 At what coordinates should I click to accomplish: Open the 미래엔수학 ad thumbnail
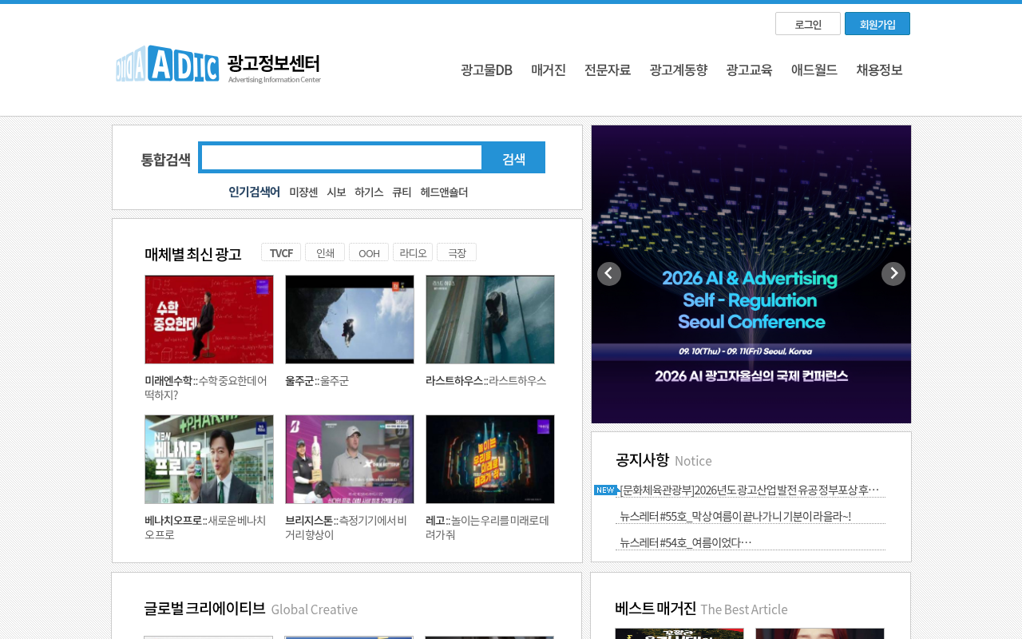click(209, 319)
